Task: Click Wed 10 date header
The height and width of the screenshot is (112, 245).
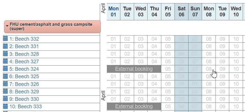Action: click(x=236, y=12)
